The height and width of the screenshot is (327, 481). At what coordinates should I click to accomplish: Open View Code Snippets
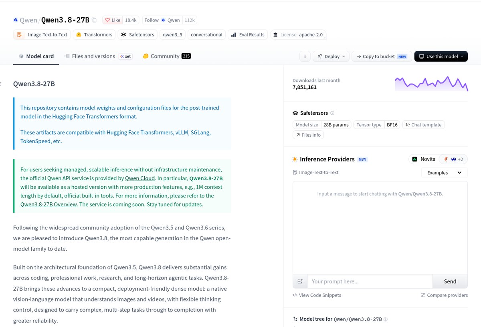(x=317, y=295)
